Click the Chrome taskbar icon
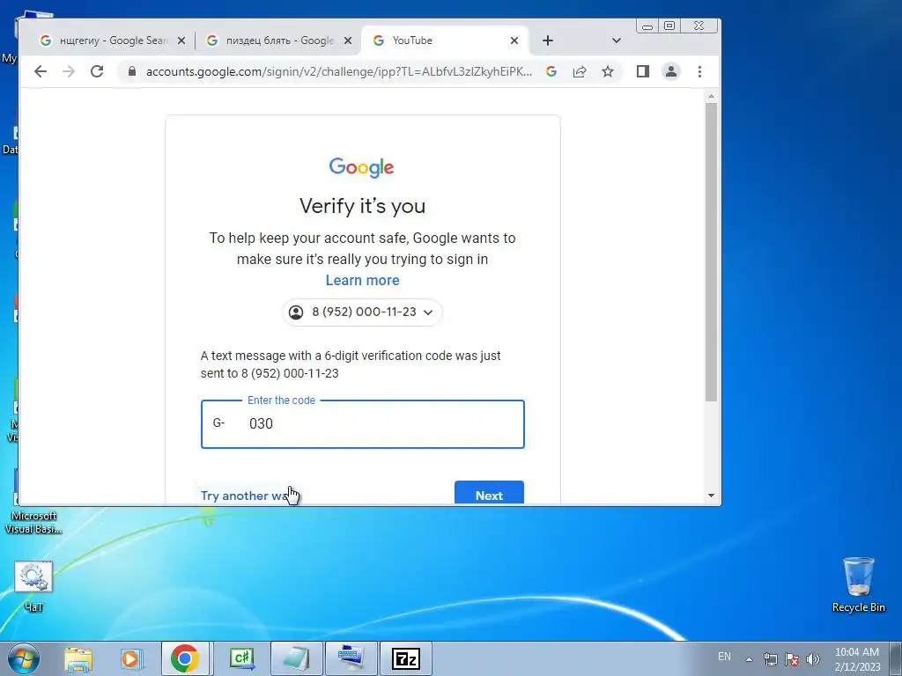 tap(185, 658)
